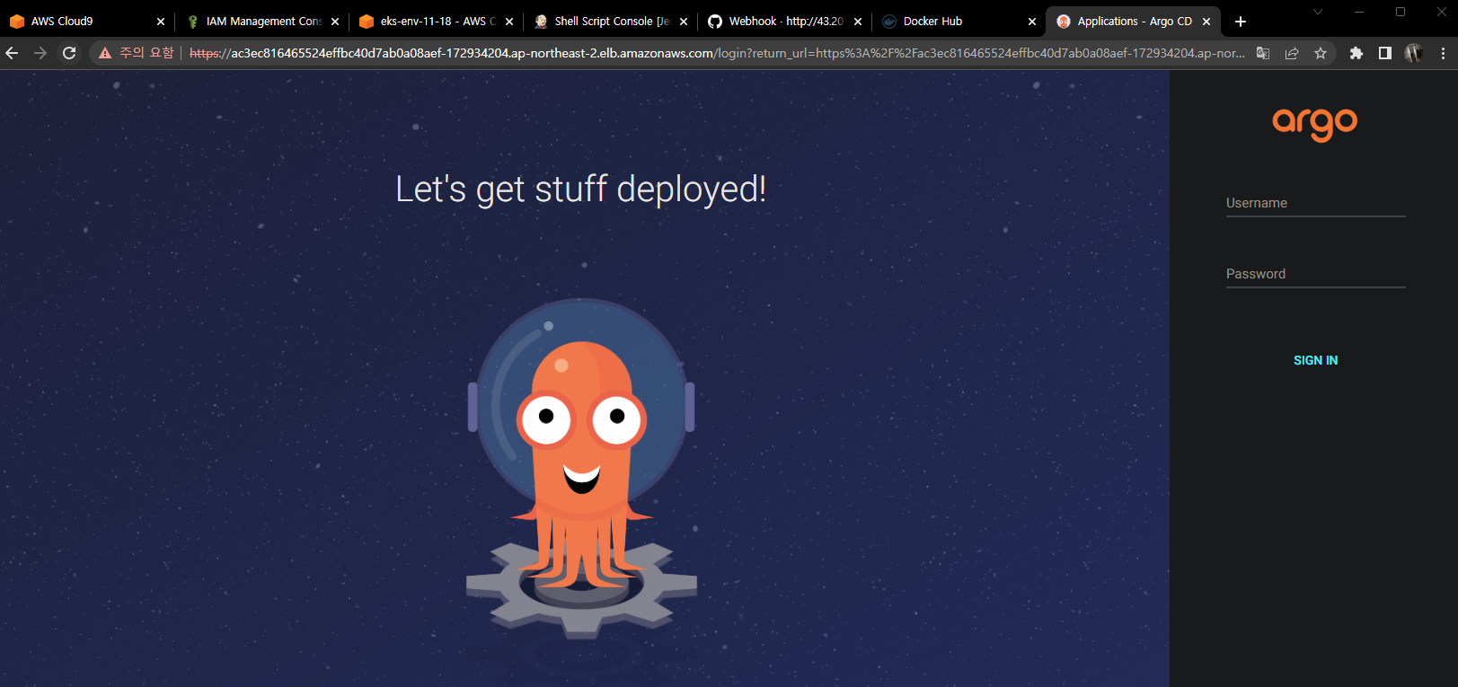
Task: Click the Password input field
Action: [1315, 275]
